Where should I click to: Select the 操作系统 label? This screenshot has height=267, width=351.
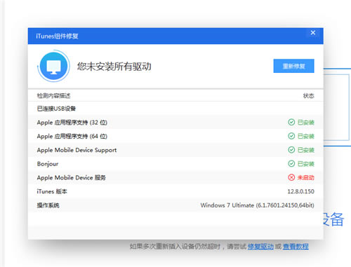point(48,205)
